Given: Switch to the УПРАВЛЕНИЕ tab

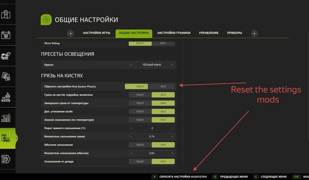Looking at the screenshot, I should point(209,33).
